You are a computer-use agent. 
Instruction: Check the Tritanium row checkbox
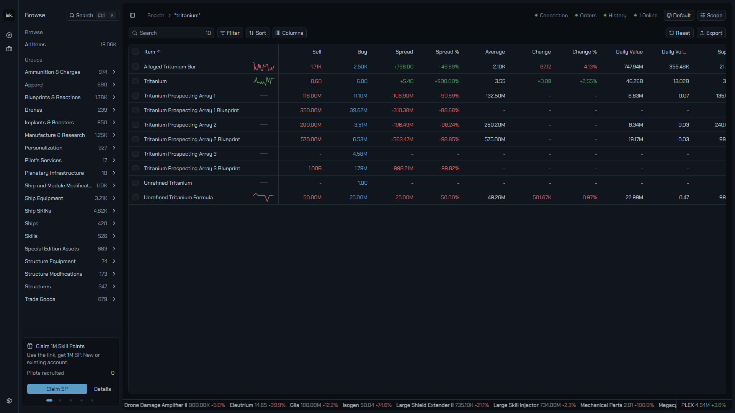(136, 81)
